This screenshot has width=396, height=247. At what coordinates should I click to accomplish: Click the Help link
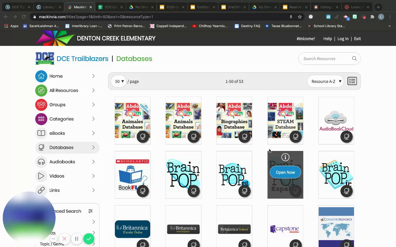(x=328, y=38)
